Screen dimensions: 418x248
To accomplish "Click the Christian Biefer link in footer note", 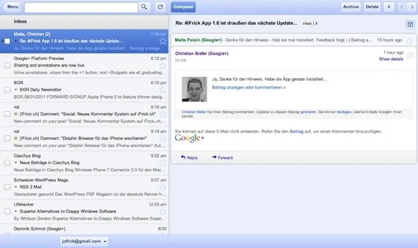I will pyautogui.click(x=194, y=112).
